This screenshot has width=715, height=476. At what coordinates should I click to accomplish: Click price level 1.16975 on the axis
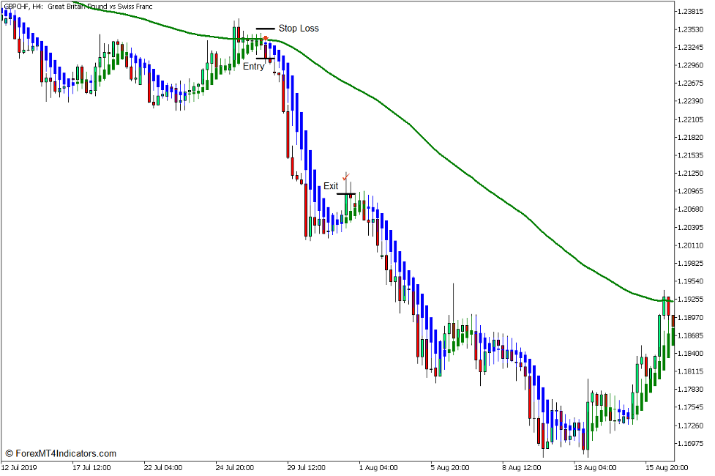pos(690,444)
